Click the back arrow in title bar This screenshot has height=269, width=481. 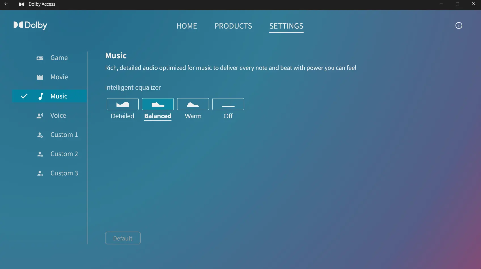[x=6, y=4]
